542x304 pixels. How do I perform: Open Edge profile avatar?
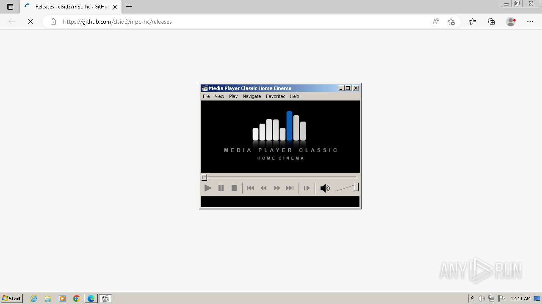511,22
